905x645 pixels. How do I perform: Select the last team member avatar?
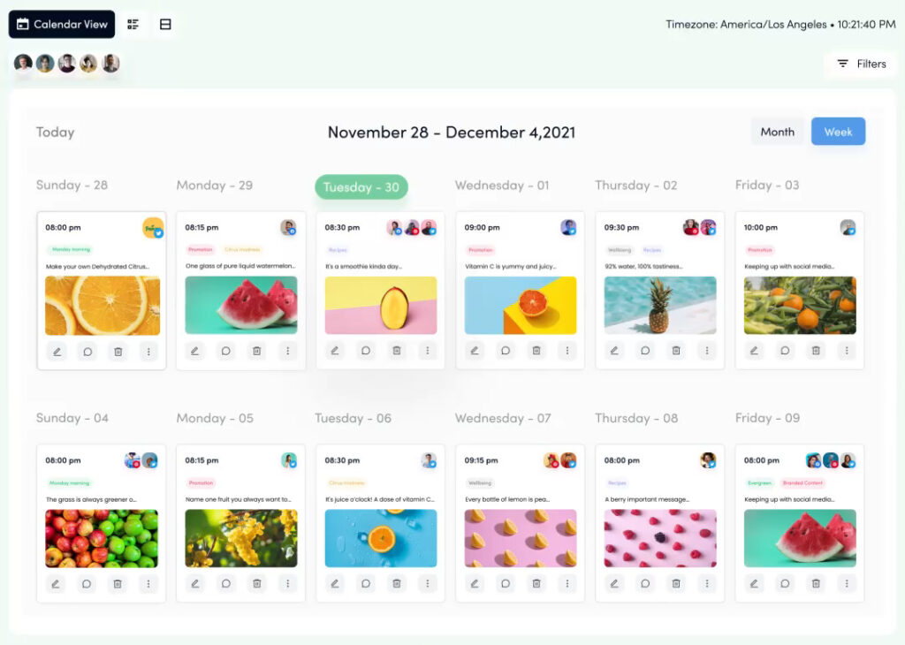(x=110, y=63)
